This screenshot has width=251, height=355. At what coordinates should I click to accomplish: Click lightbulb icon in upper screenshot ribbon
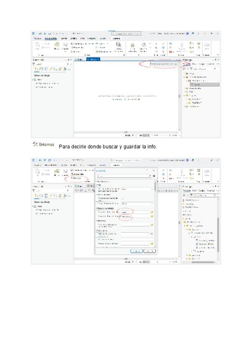point(182,44)
